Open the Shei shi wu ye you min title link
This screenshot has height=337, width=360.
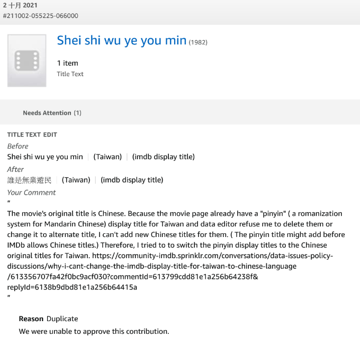click(x=121, y=40)
